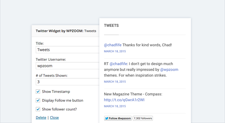The height and width of the screenshot is (123, 225).
Task: Click the number of Tweets Shown field
Action: pyautogui.click(x=67, y=82)
